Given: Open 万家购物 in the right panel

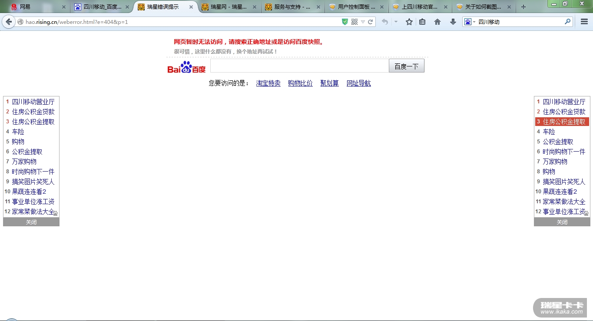Looking at the screenshot, I should point(555,162).
